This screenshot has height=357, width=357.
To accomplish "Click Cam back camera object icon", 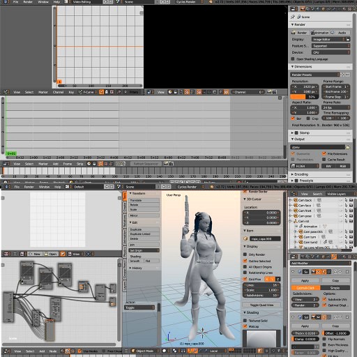I will click(x=296, y=200).
